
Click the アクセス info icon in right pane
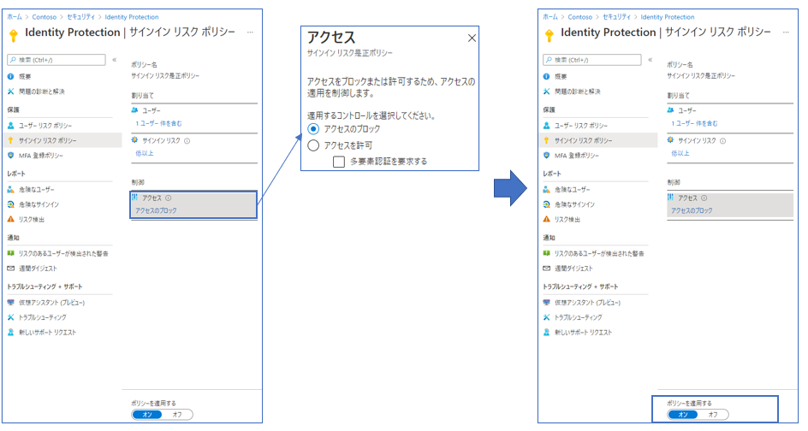pos(704,198)
